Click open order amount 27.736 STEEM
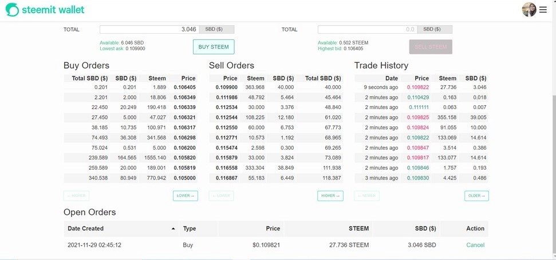 tap(348, 245)
